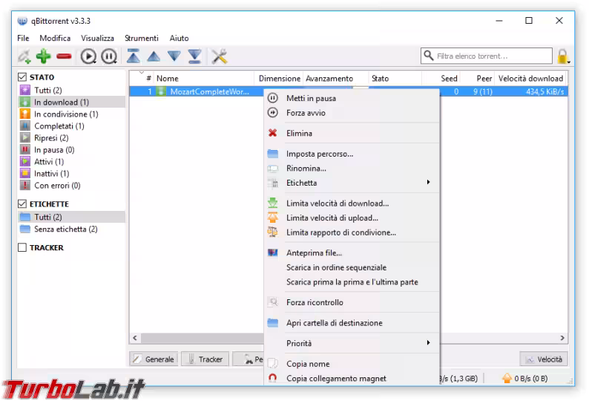The image size is (589, 401).
Task: Click the yellow padlock icon
Action: (x=563, y=56)
